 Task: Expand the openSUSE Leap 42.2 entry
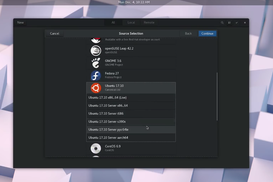point(131,50)
